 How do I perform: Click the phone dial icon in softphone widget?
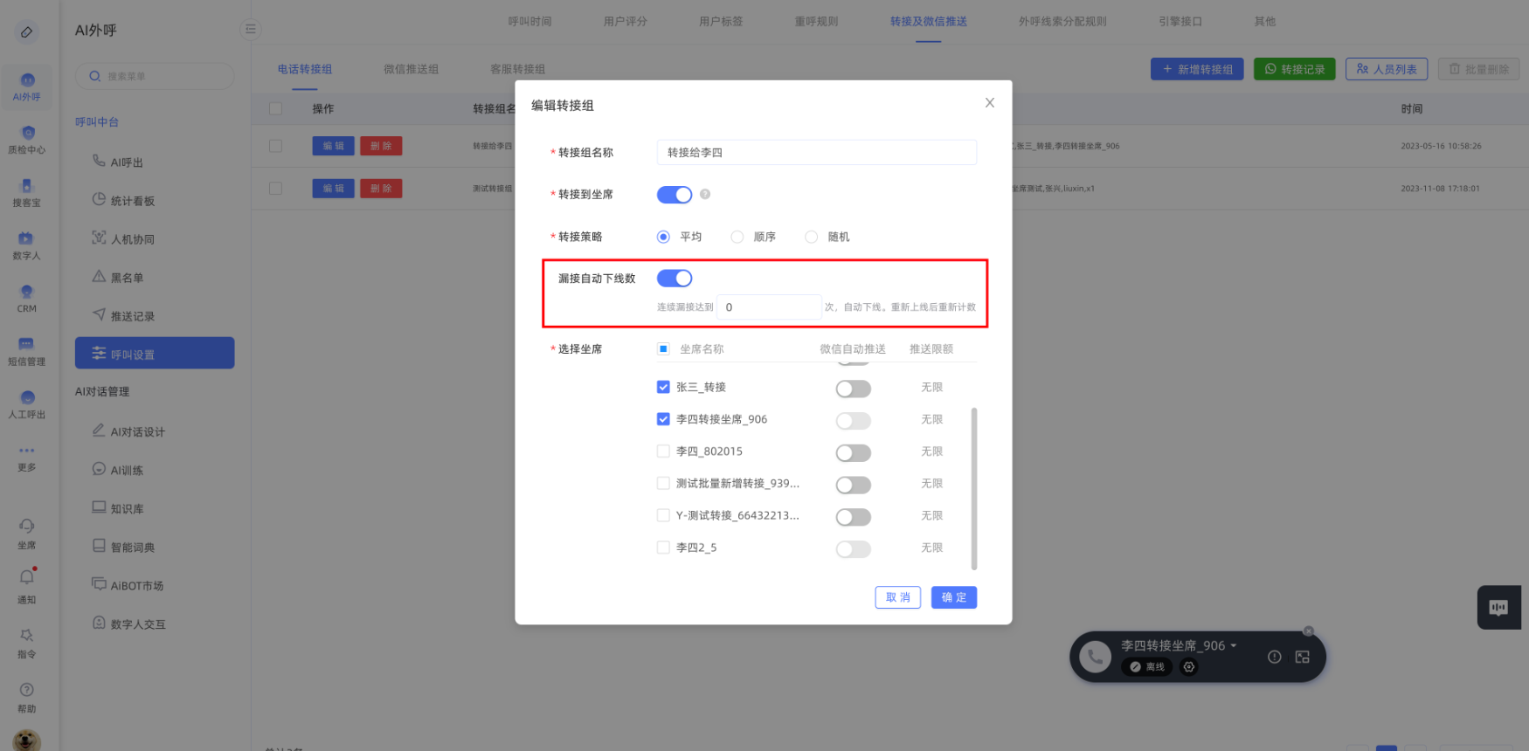tap(1095, 657)
